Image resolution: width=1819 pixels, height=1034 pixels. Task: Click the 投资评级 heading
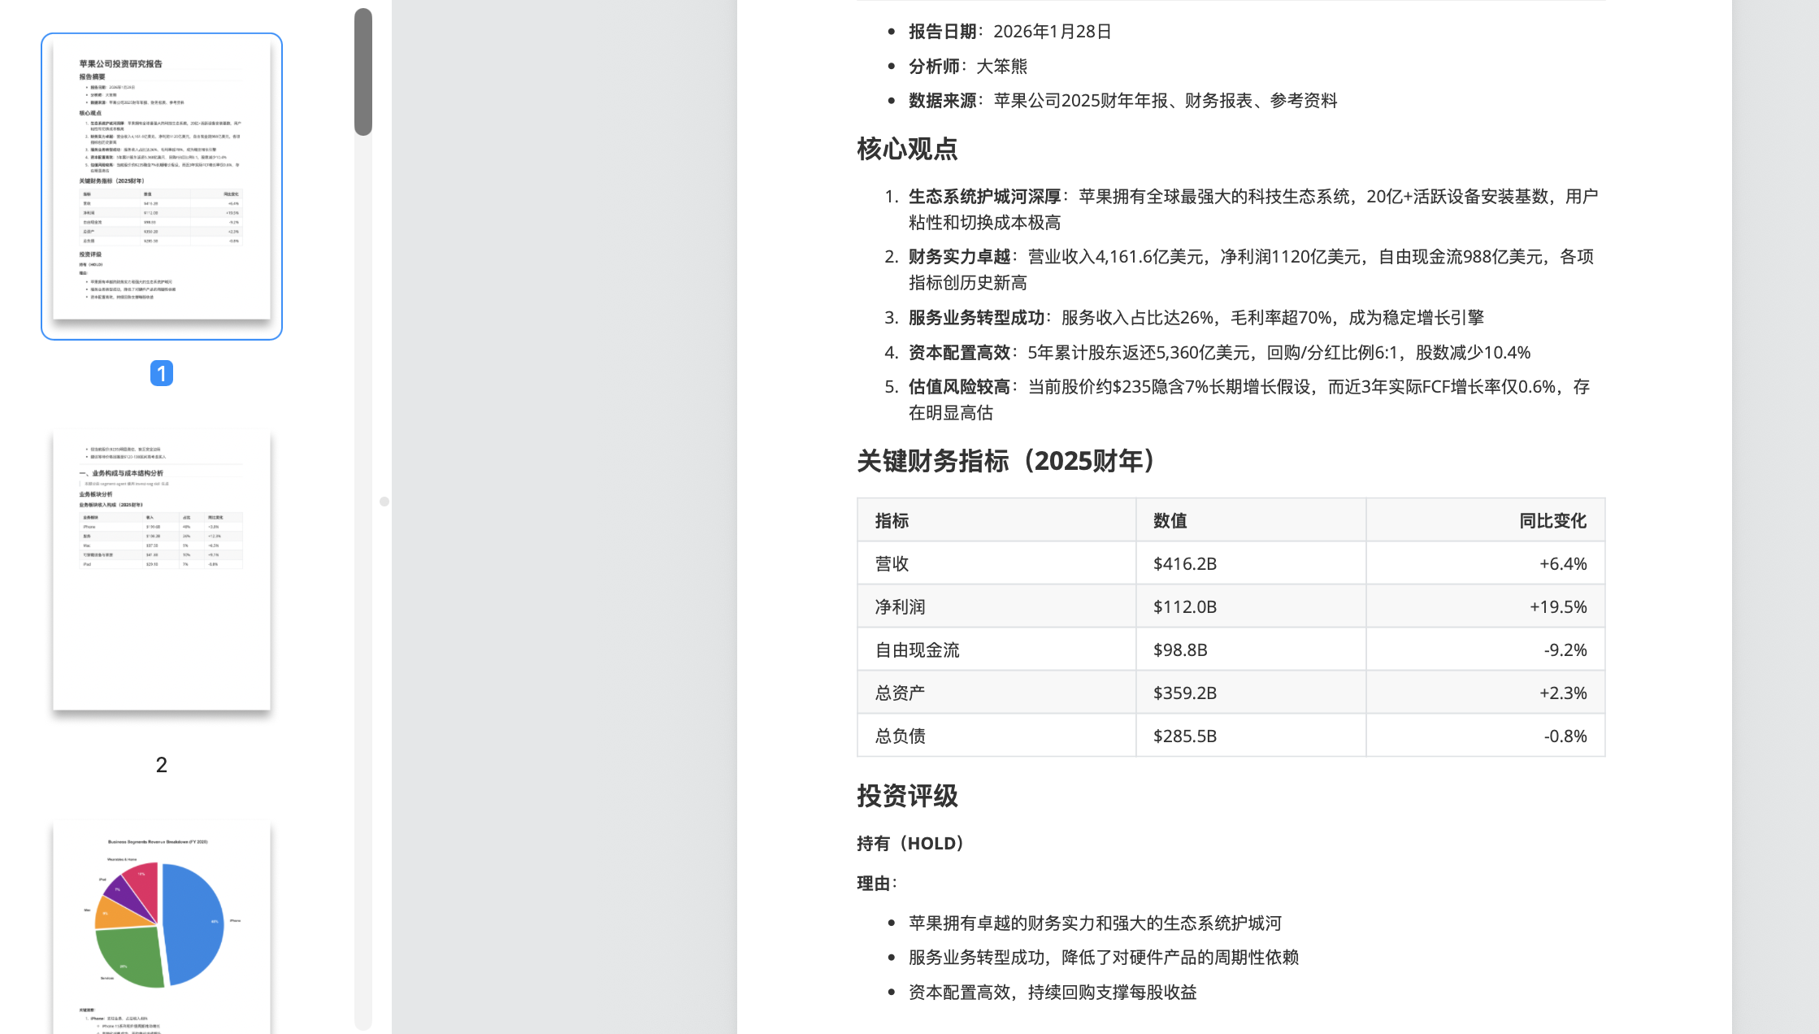pyautogui.click(x=907, y=796)
